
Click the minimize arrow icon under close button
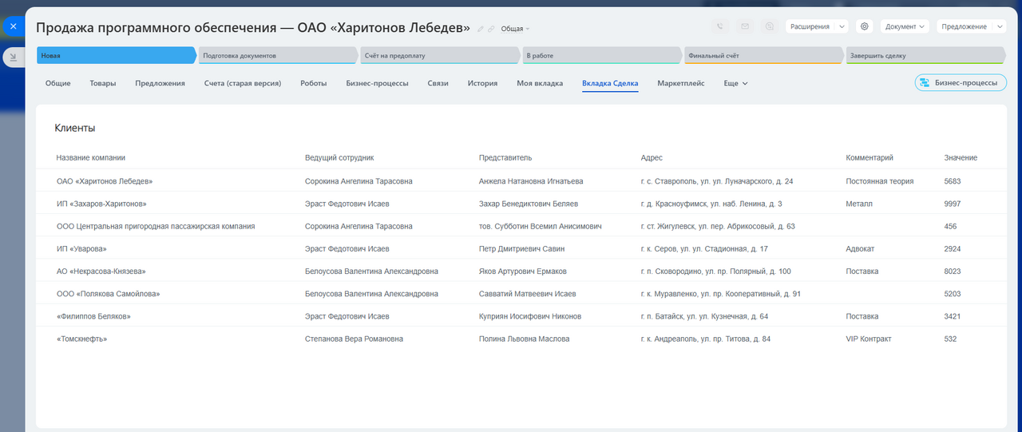(x=13, y=57)
